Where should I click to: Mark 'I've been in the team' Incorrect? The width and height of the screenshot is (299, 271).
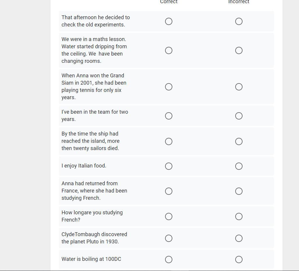239,116
